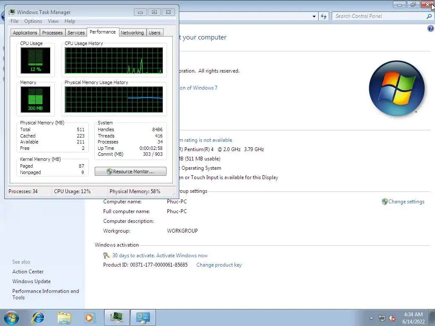
Task: Switch to the Users tab
Action: coord(155,33)
